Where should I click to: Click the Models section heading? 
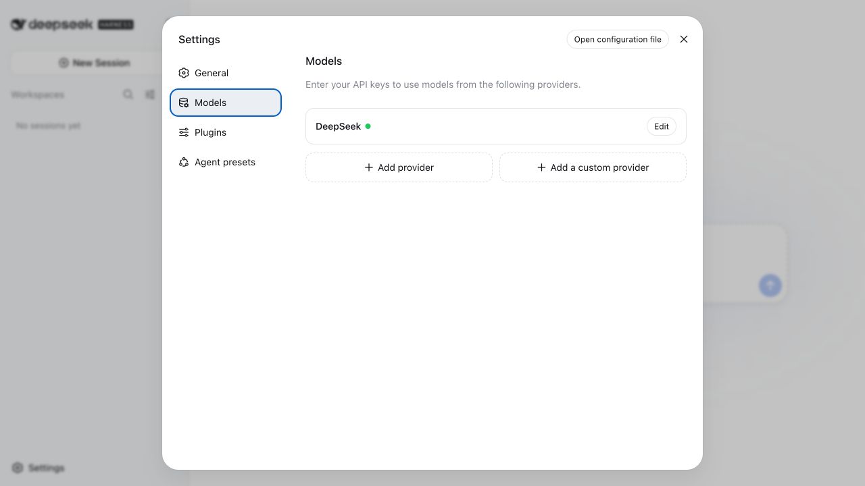point(324,61)
